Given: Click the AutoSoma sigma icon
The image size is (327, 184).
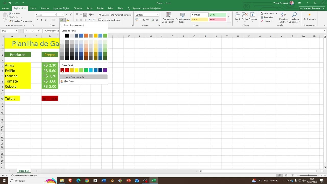Looking at the screenshot, I should click(x=262, y=13).
